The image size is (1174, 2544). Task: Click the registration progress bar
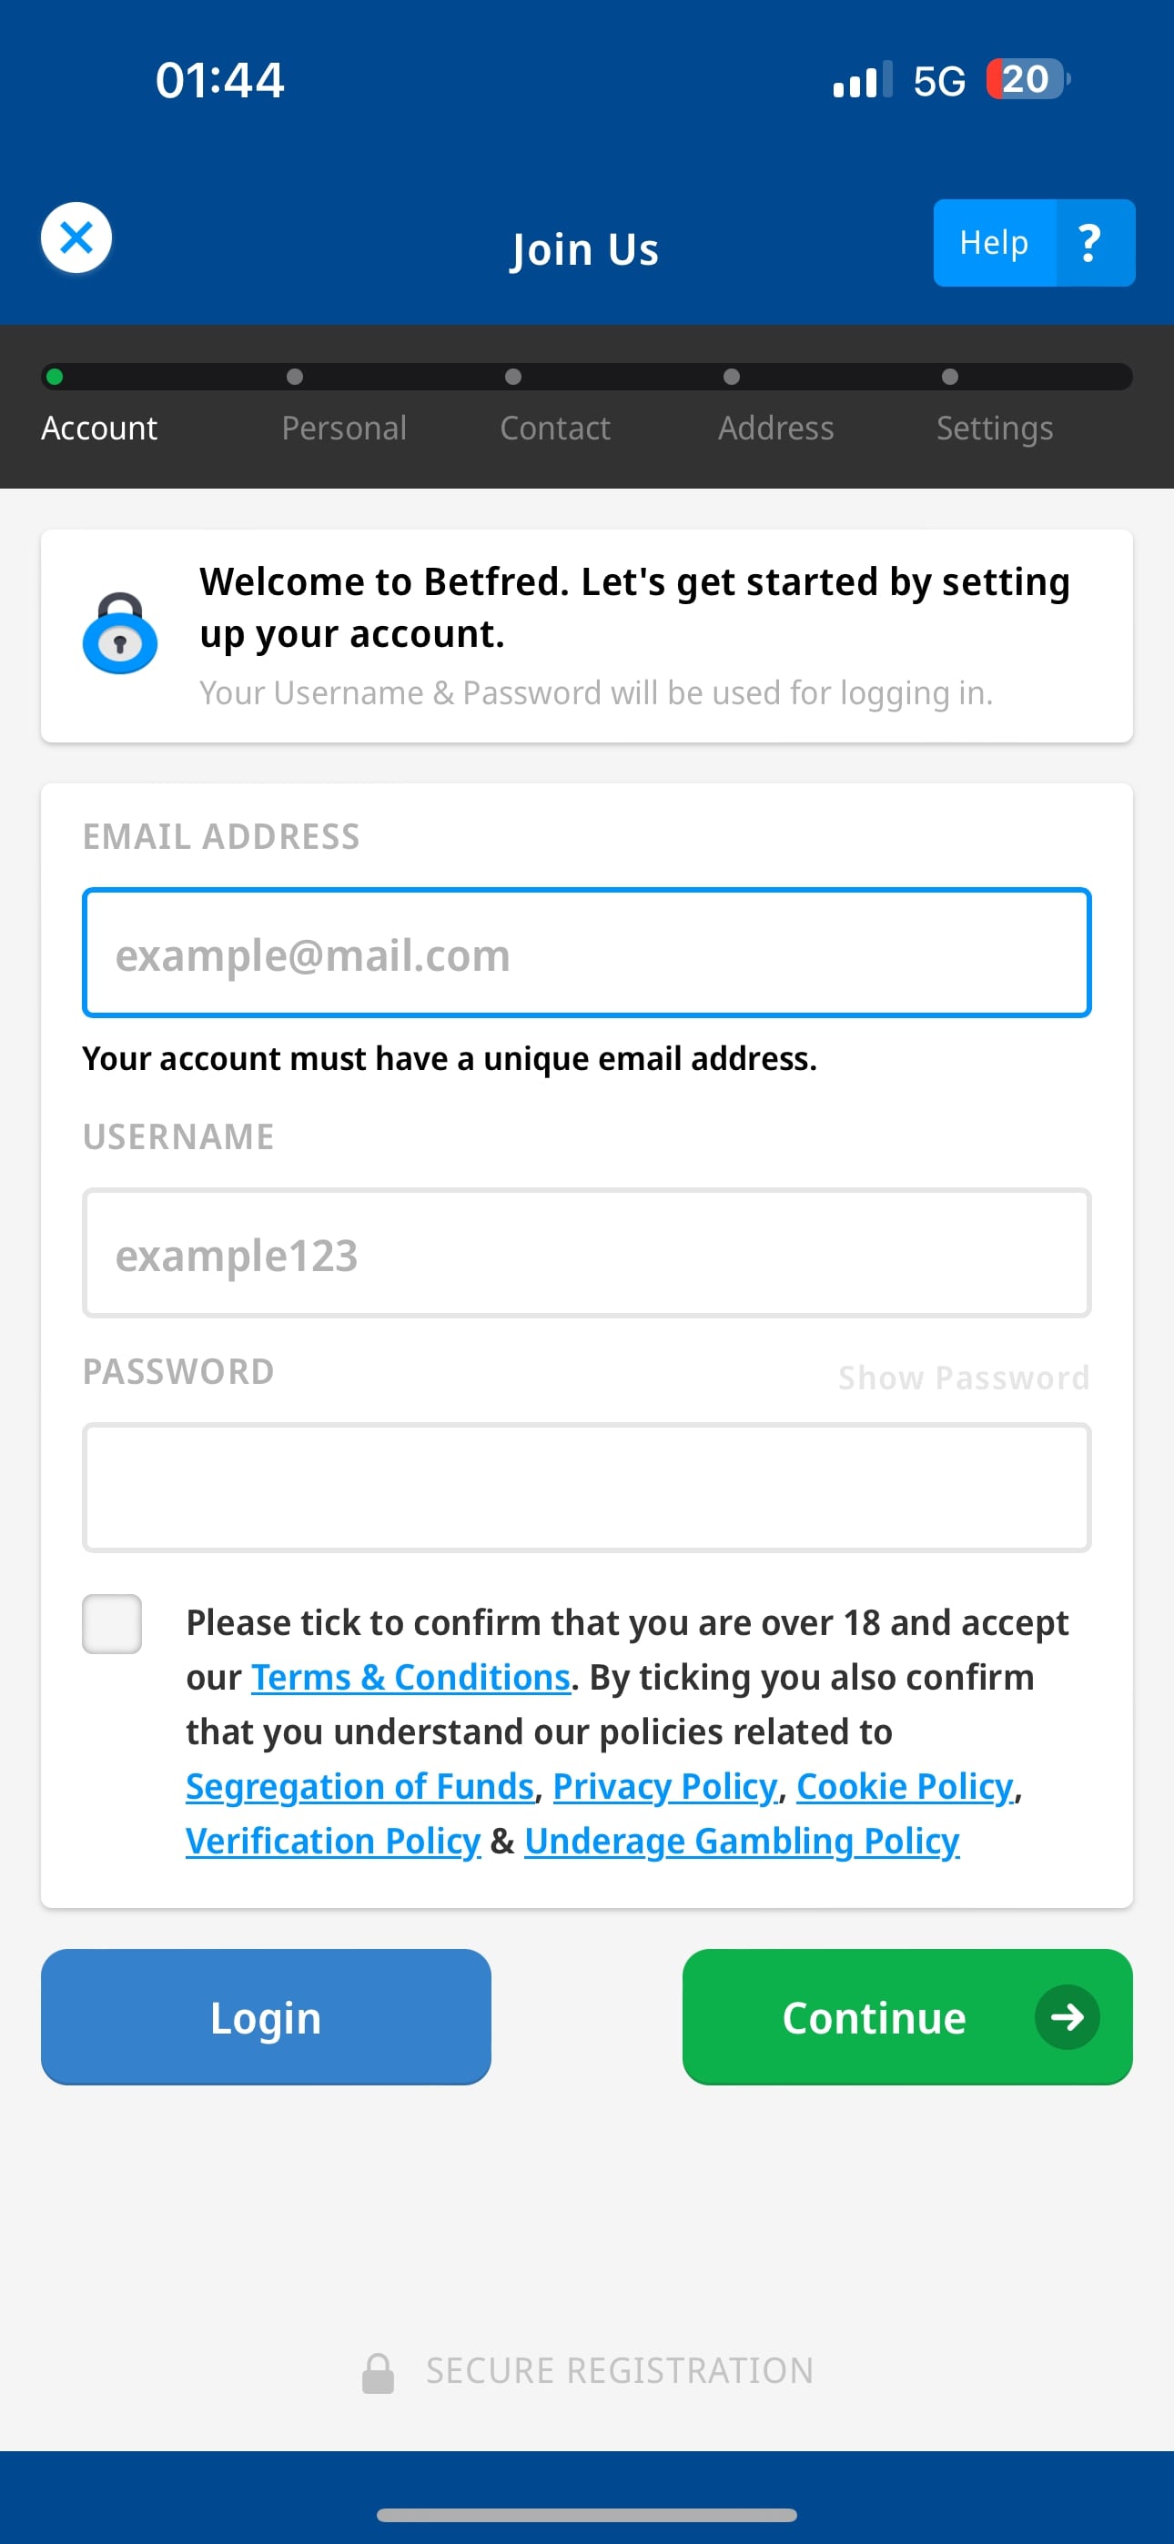(x=587, y=377)
